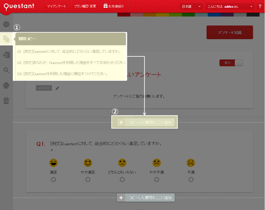Open the マイアンケート menu
265x210 pixels.
[x=56, y=6]
